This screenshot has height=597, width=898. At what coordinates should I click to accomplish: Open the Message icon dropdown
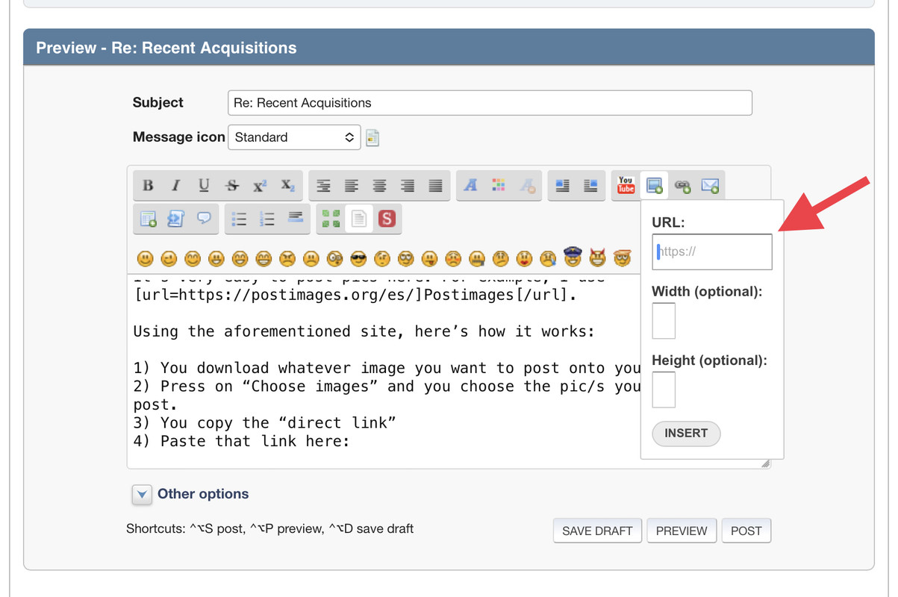pos(294,137)
